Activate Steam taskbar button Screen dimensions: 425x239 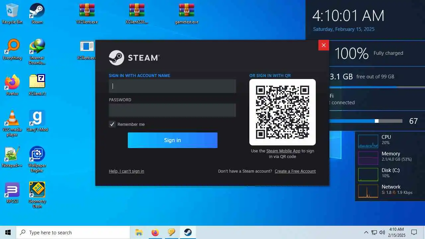(188, 232)
